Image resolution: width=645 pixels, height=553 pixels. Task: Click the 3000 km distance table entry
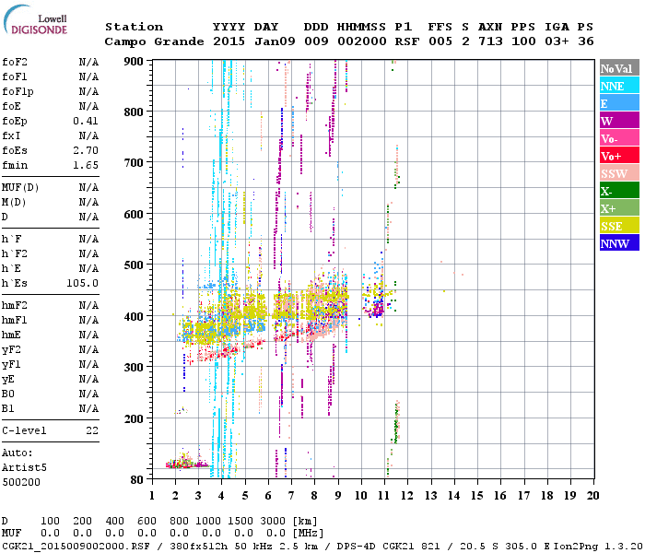point(273,521)
